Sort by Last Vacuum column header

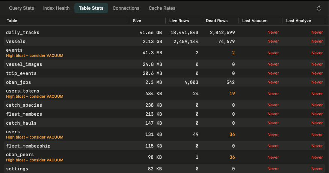(x=255, y=21)
